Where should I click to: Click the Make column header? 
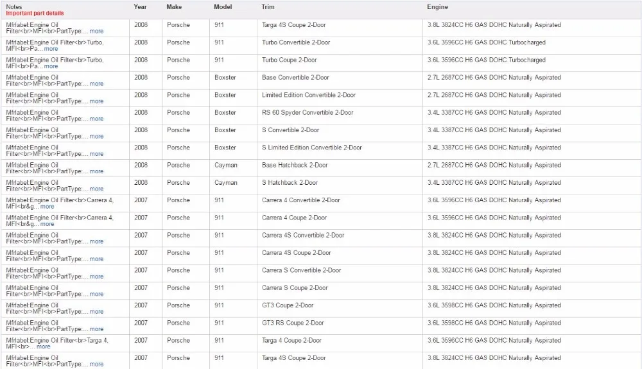click(174, 7)
